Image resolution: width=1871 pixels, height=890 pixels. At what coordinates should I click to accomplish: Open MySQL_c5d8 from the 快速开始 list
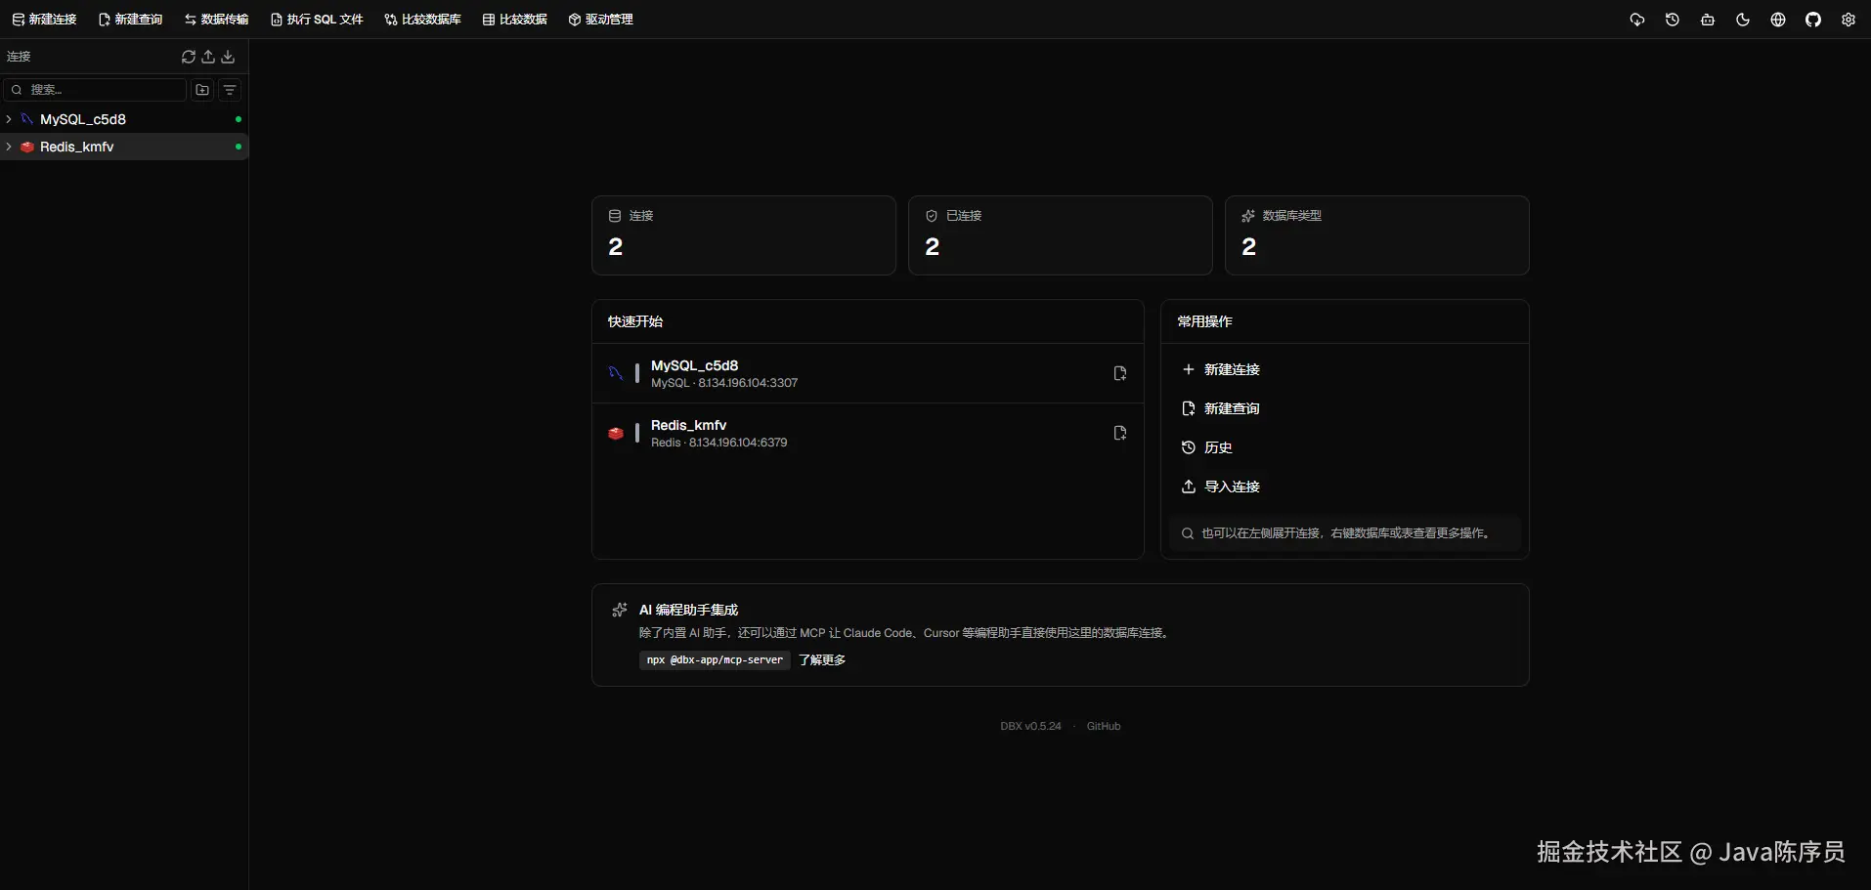pos(867,373)
